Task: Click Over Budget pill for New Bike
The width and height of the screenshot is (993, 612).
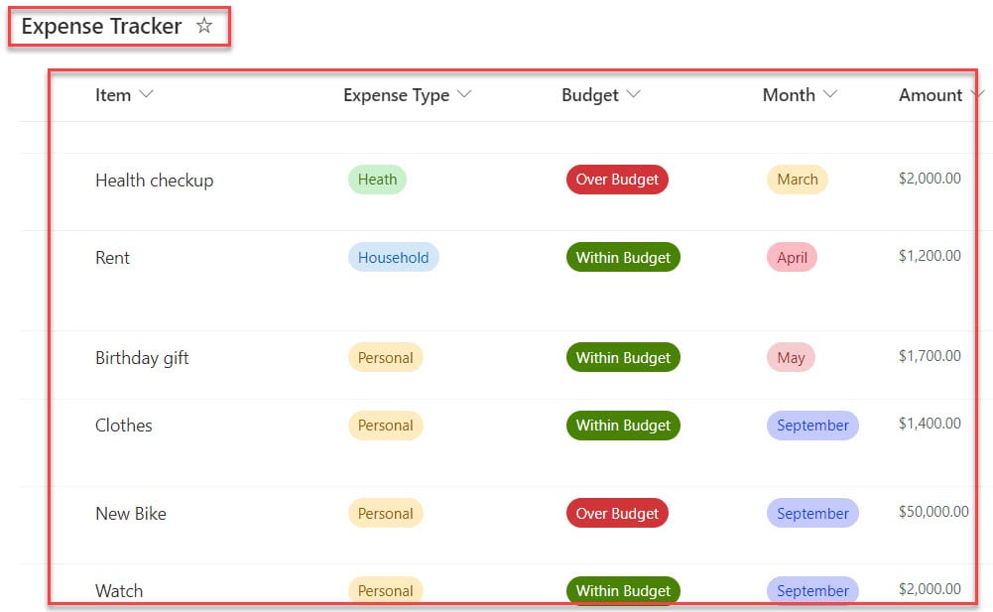Action: tap(617, 513)
